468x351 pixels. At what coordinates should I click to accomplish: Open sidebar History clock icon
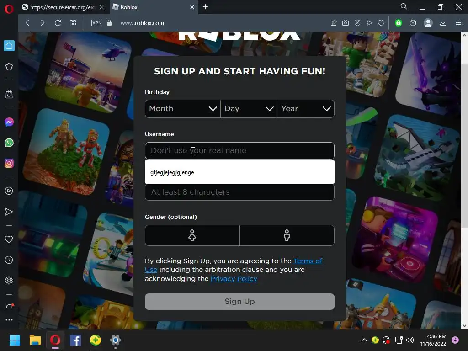pyautogui.click(x=9, y=260)
